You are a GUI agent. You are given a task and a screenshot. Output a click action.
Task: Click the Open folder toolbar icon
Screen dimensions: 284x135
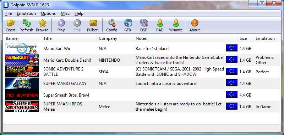click(x=11, y=23)
